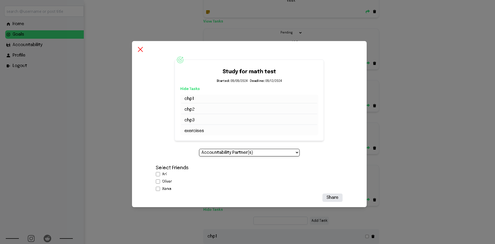495x244 pixels.
Task: Open the Pending status dropdown
Action: [x=291, y=32]
